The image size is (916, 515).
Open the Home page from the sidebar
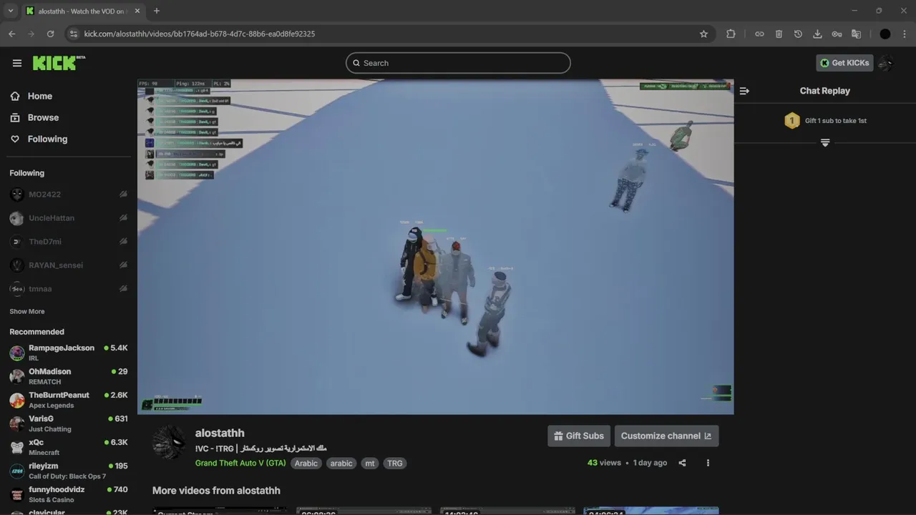click(40, 96)
